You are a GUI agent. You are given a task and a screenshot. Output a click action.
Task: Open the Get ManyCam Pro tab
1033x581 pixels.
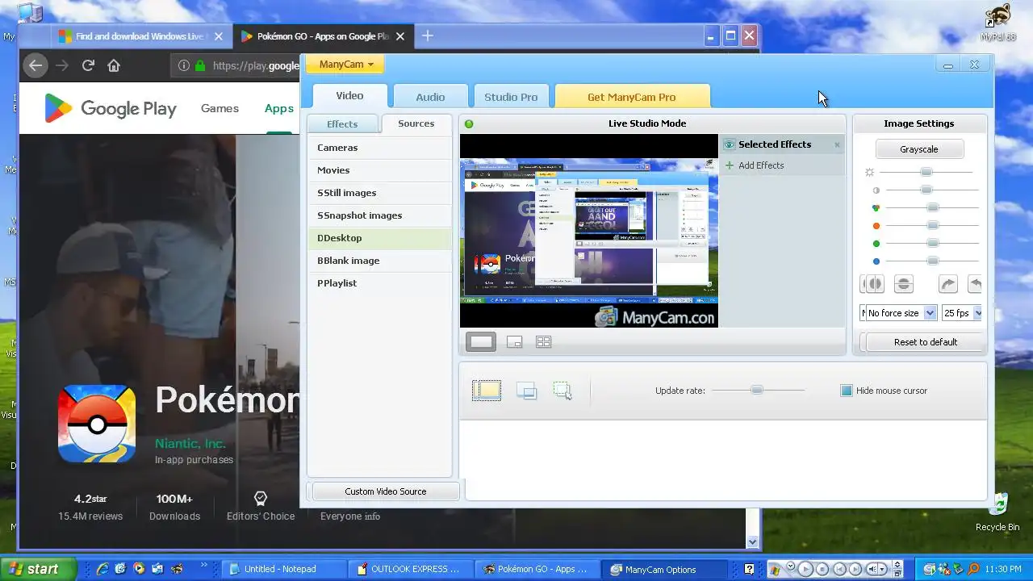point(632,97)
